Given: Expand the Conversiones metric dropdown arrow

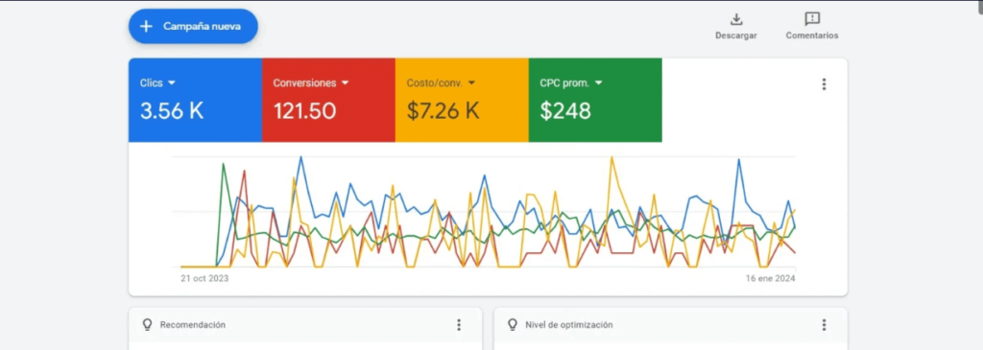Looking at the screenshot, I should tap(345, 83).
